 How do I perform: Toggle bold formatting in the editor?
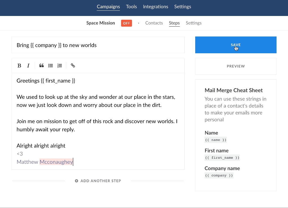pos(19,66)
